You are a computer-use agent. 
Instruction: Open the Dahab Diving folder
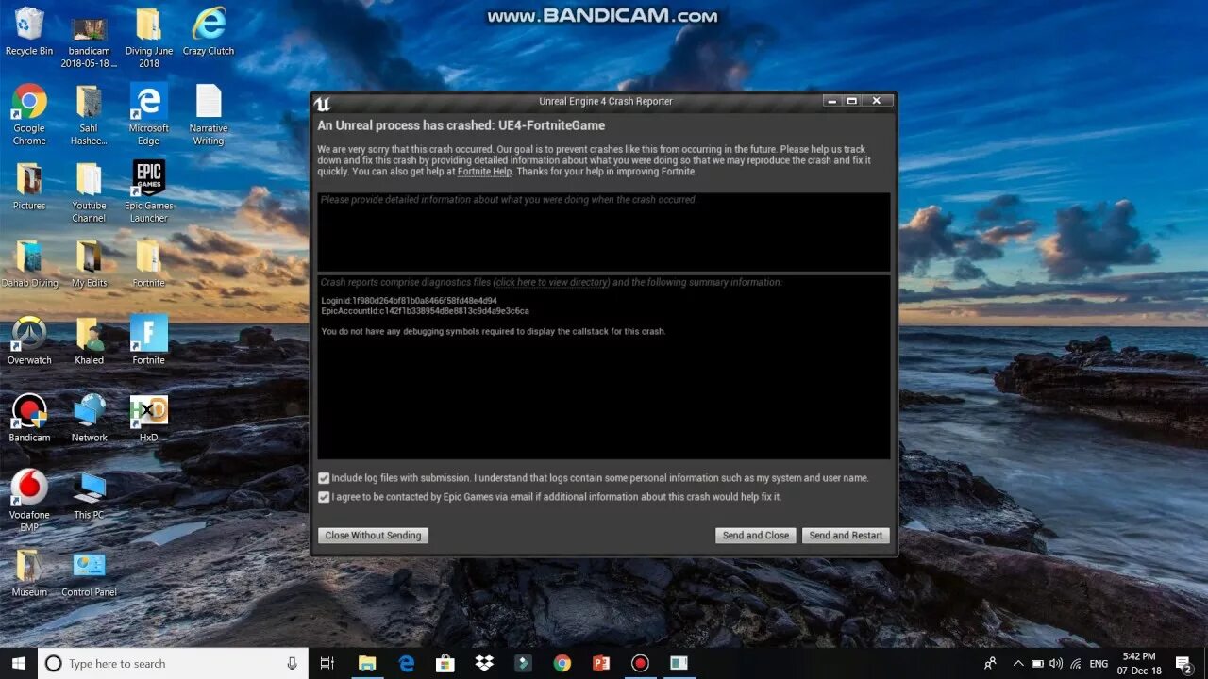tap(29, 263)
